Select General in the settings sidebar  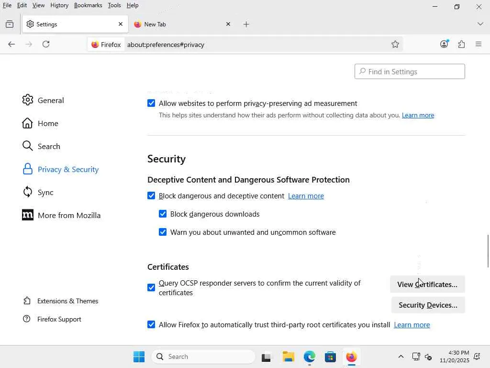tap(50, 100)
